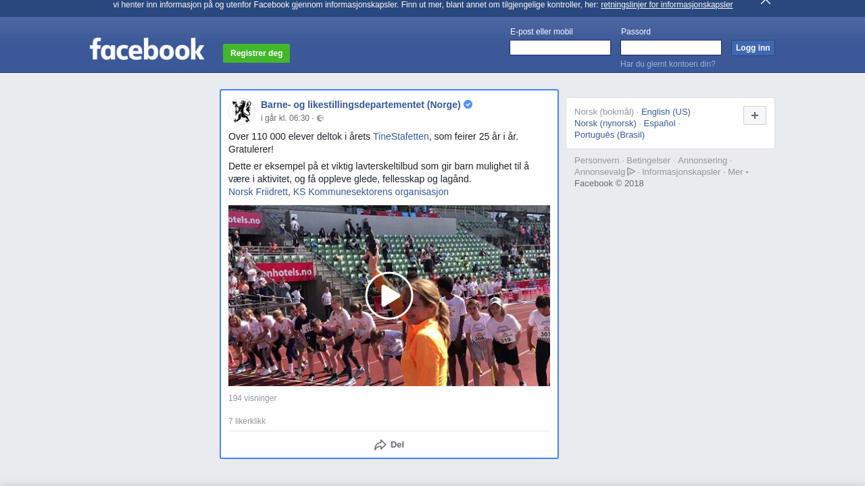Switch language to Norsk (nynorsk)
This screenshot has width=865, height=486.
pyautogui.click(x=605, y=124)
